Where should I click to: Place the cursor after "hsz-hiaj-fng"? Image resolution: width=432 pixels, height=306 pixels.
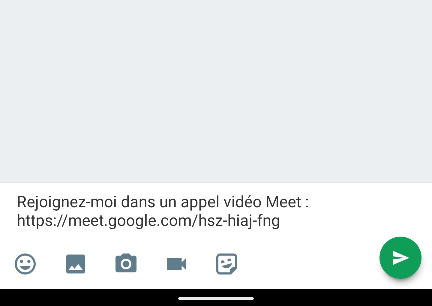click(280, 221)
